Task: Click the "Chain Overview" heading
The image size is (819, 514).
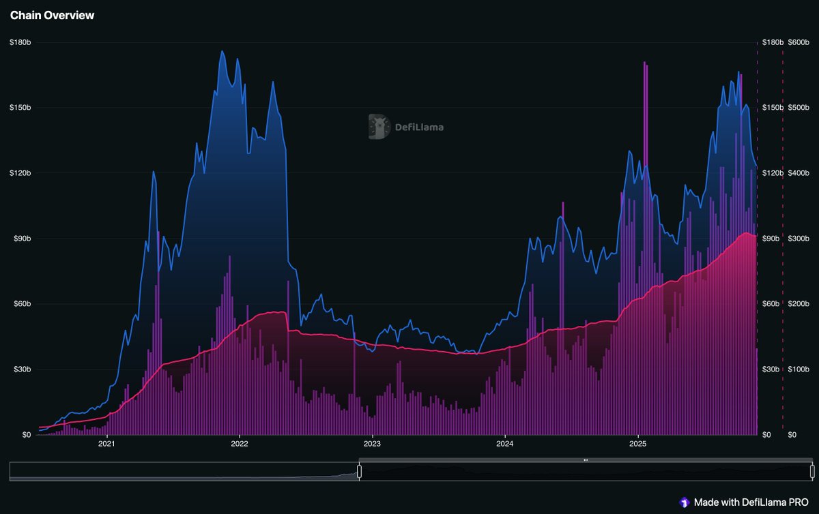Action: pyautogui.click(x=51, y=14)
